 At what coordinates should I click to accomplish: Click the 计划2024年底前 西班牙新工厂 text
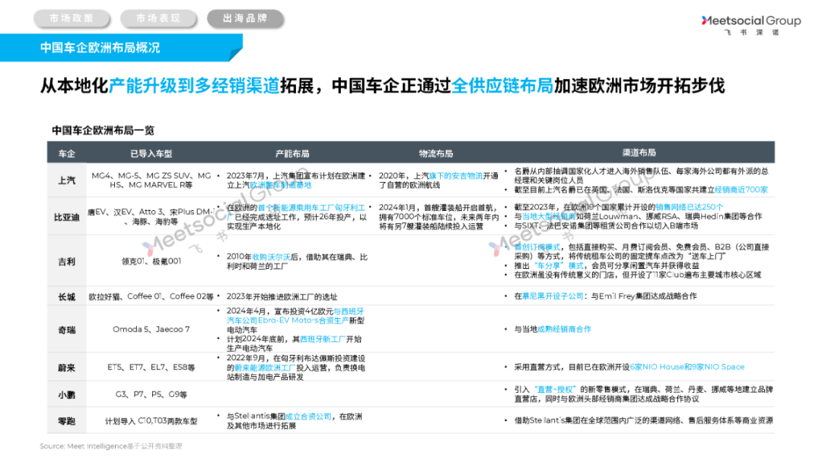(294, 343)
